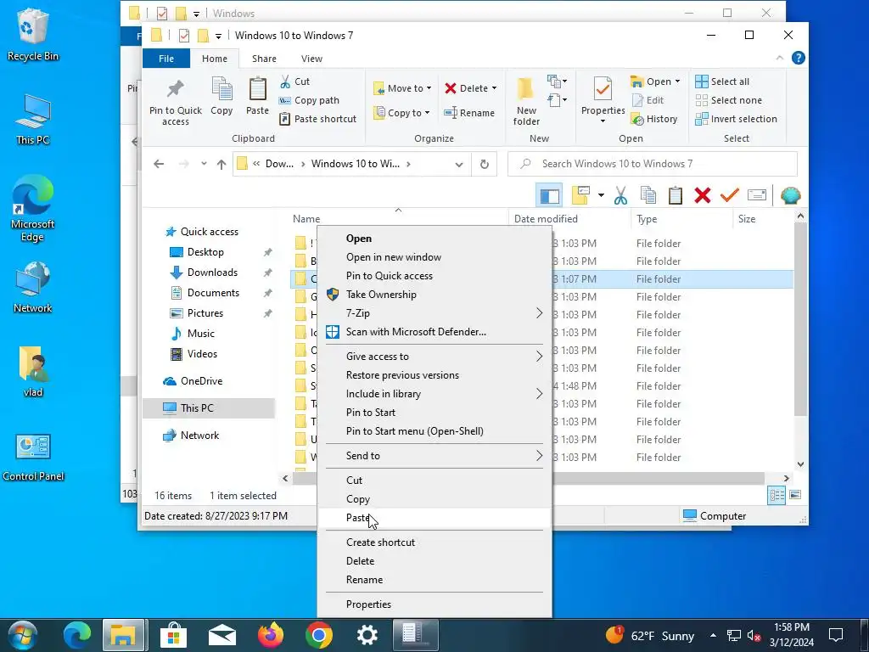Open the Settings gear on the taskbar
869x652 pixels.
(x=367, y=635)
